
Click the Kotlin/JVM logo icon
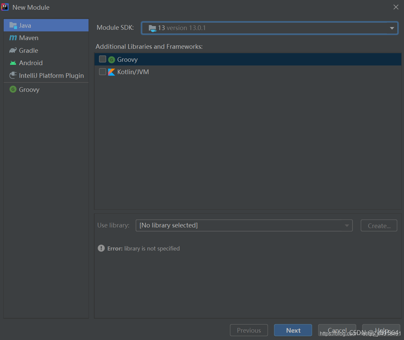pos(112,72)
